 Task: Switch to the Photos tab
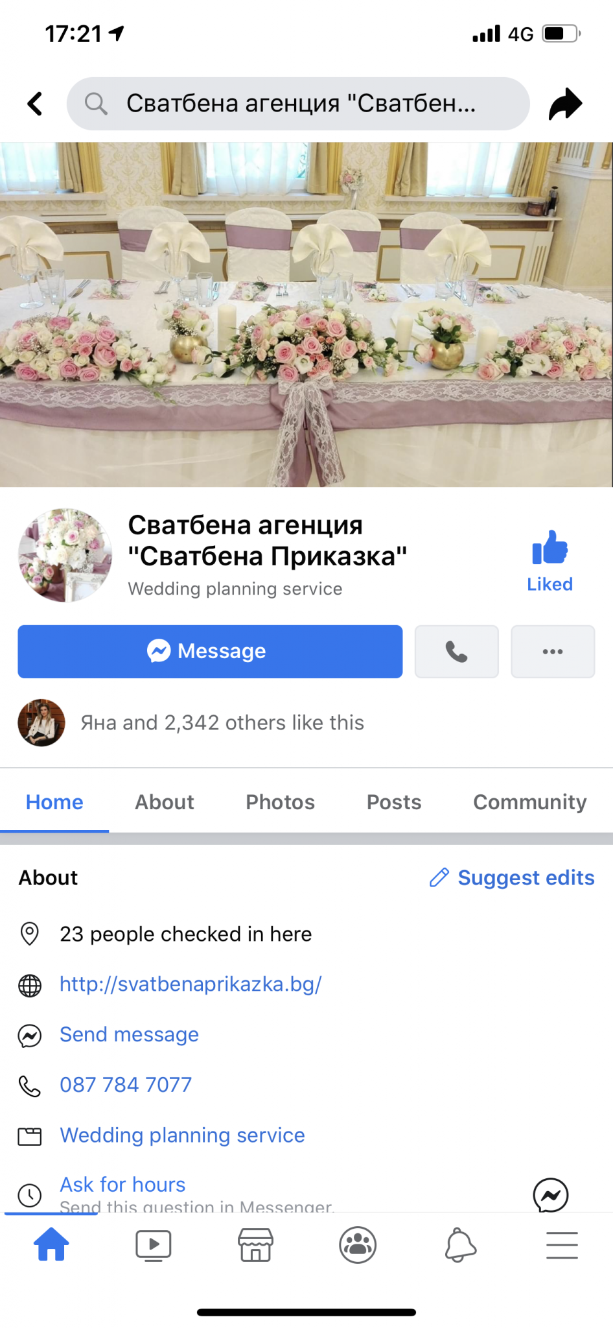[x=280, y=802]
